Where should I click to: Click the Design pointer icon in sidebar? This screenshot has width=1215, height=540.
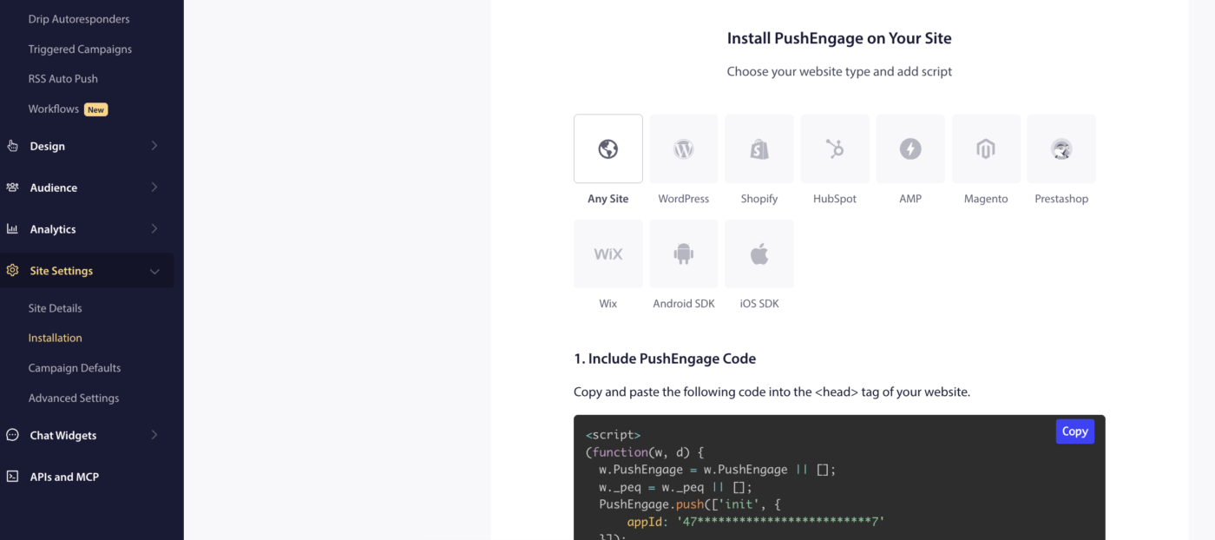[x=12, y=146]
